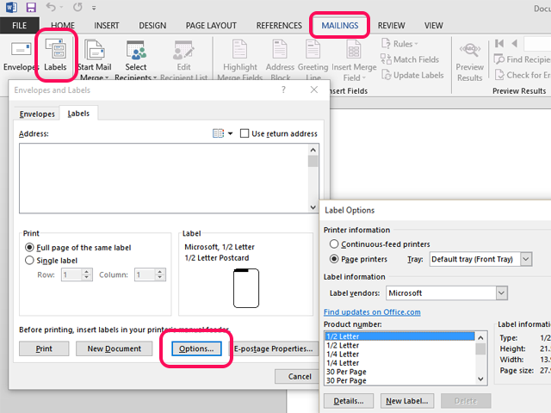Click Match Fields in ribbon
The width and height of the screenshot is (551, 413).
[410, 59]
